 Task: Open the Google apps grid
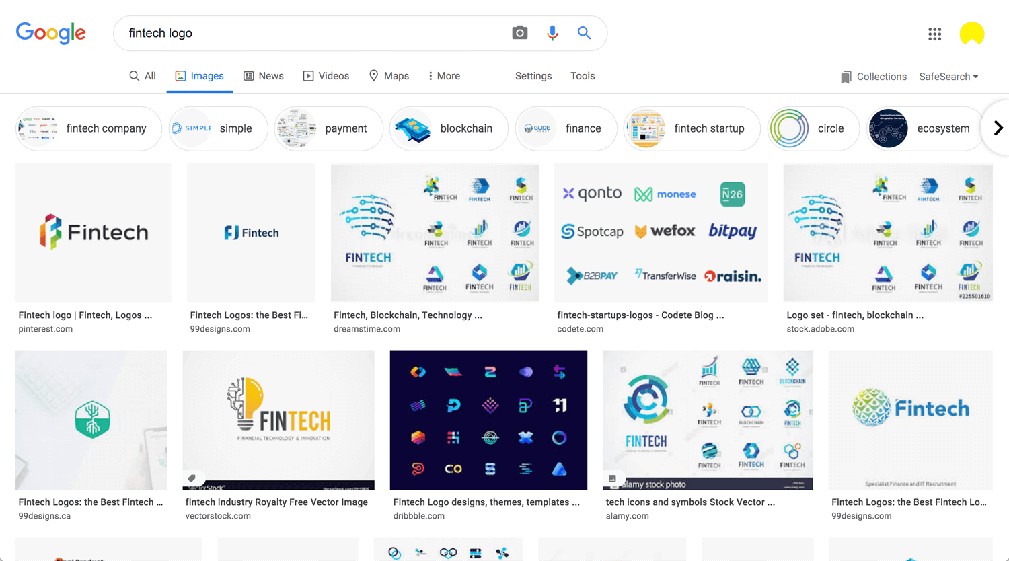tap(934, 34)
